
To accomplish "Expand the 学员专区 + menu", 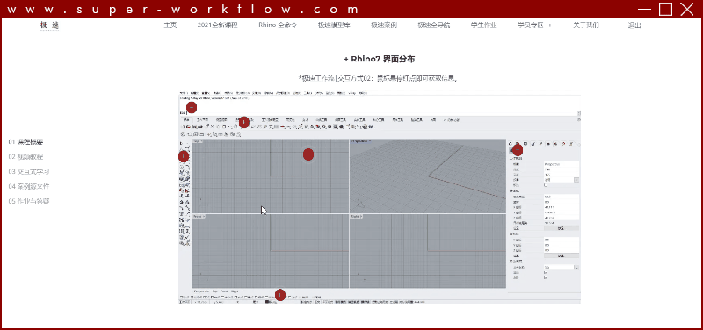I will click(534, 25).
